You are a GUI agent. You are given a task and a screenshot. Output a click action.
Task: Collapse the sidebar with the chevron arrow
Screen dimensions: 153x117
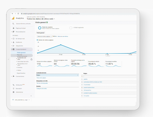pos(31,96)
